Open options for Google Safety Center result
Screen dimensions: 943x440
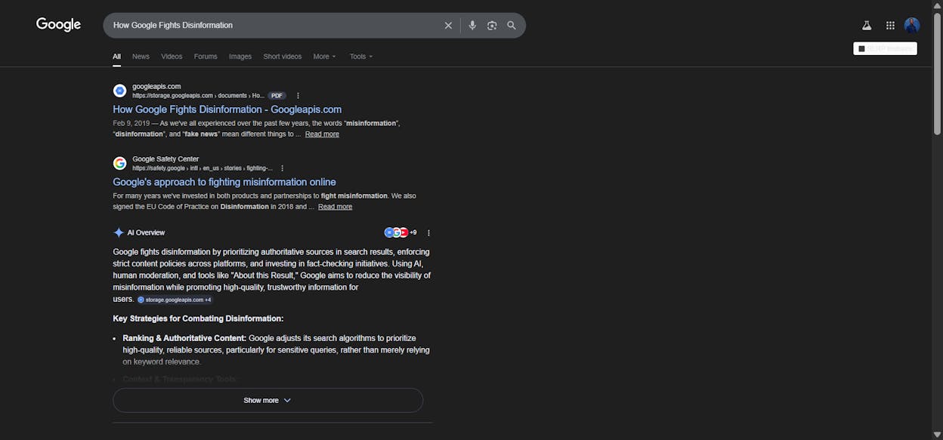[282, 168]
